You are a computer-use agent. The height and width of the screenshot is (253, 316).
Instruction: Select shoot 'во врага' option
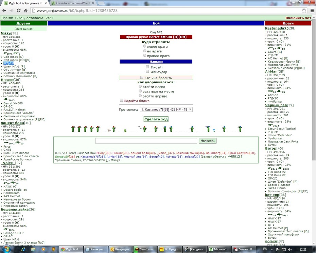pos(144,51)
